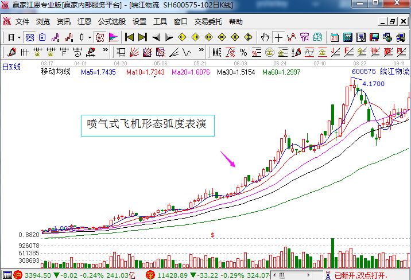Image resolution: width=411 pixels, height=280 pixels.
Task: Expand the 日 period dropdown arrow
Action: (x=19, y=37)
